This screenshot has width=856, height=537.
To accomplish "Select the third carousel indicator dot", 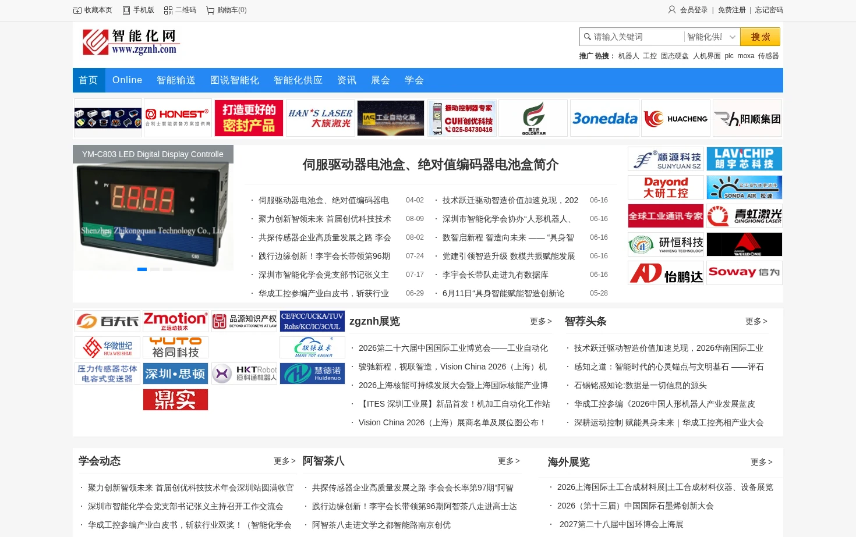I will pos(168,269).
